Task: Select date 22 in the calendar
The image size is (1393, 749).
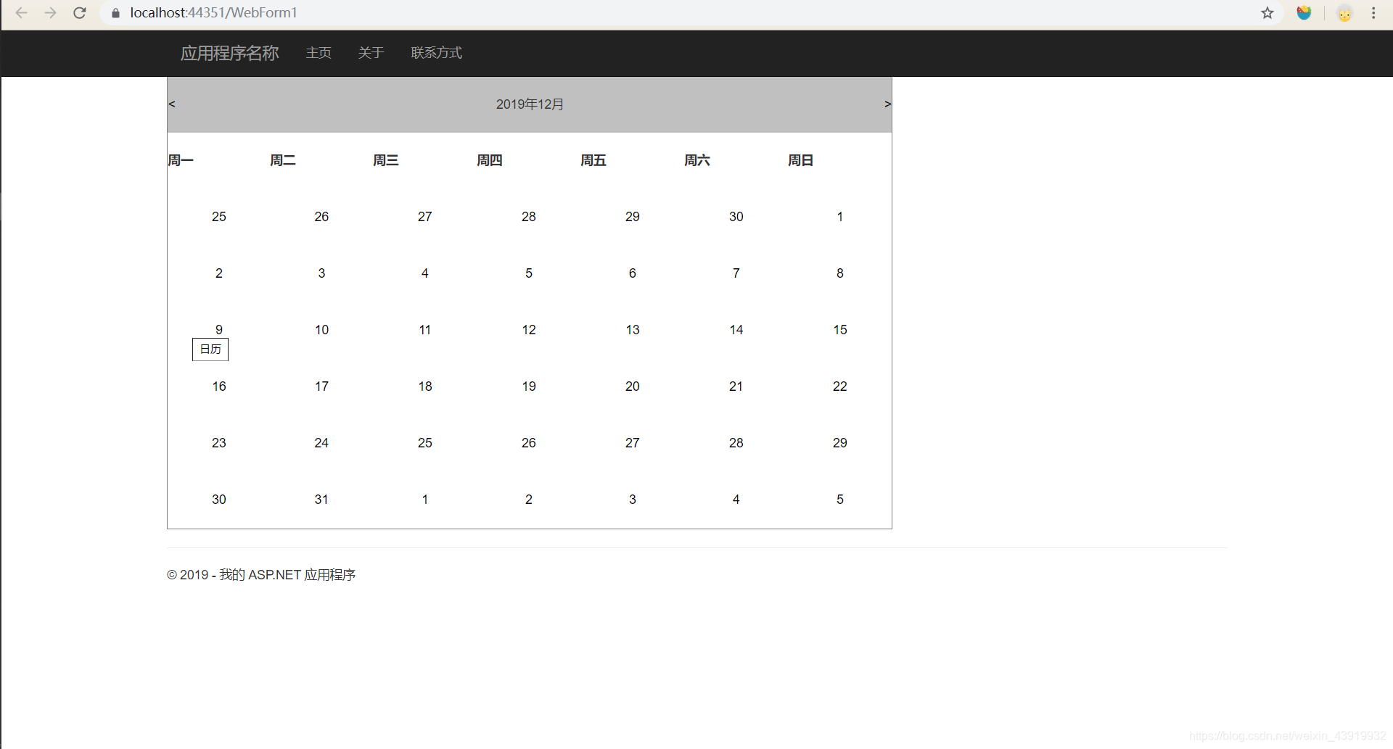Action: 840,386
